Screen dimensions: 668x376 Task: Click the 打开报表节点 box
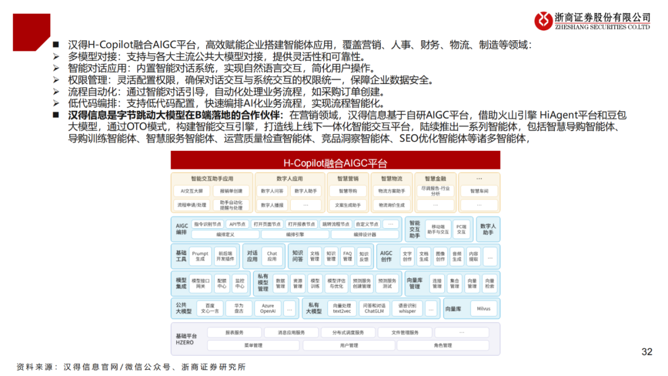(x=301, y=224)
